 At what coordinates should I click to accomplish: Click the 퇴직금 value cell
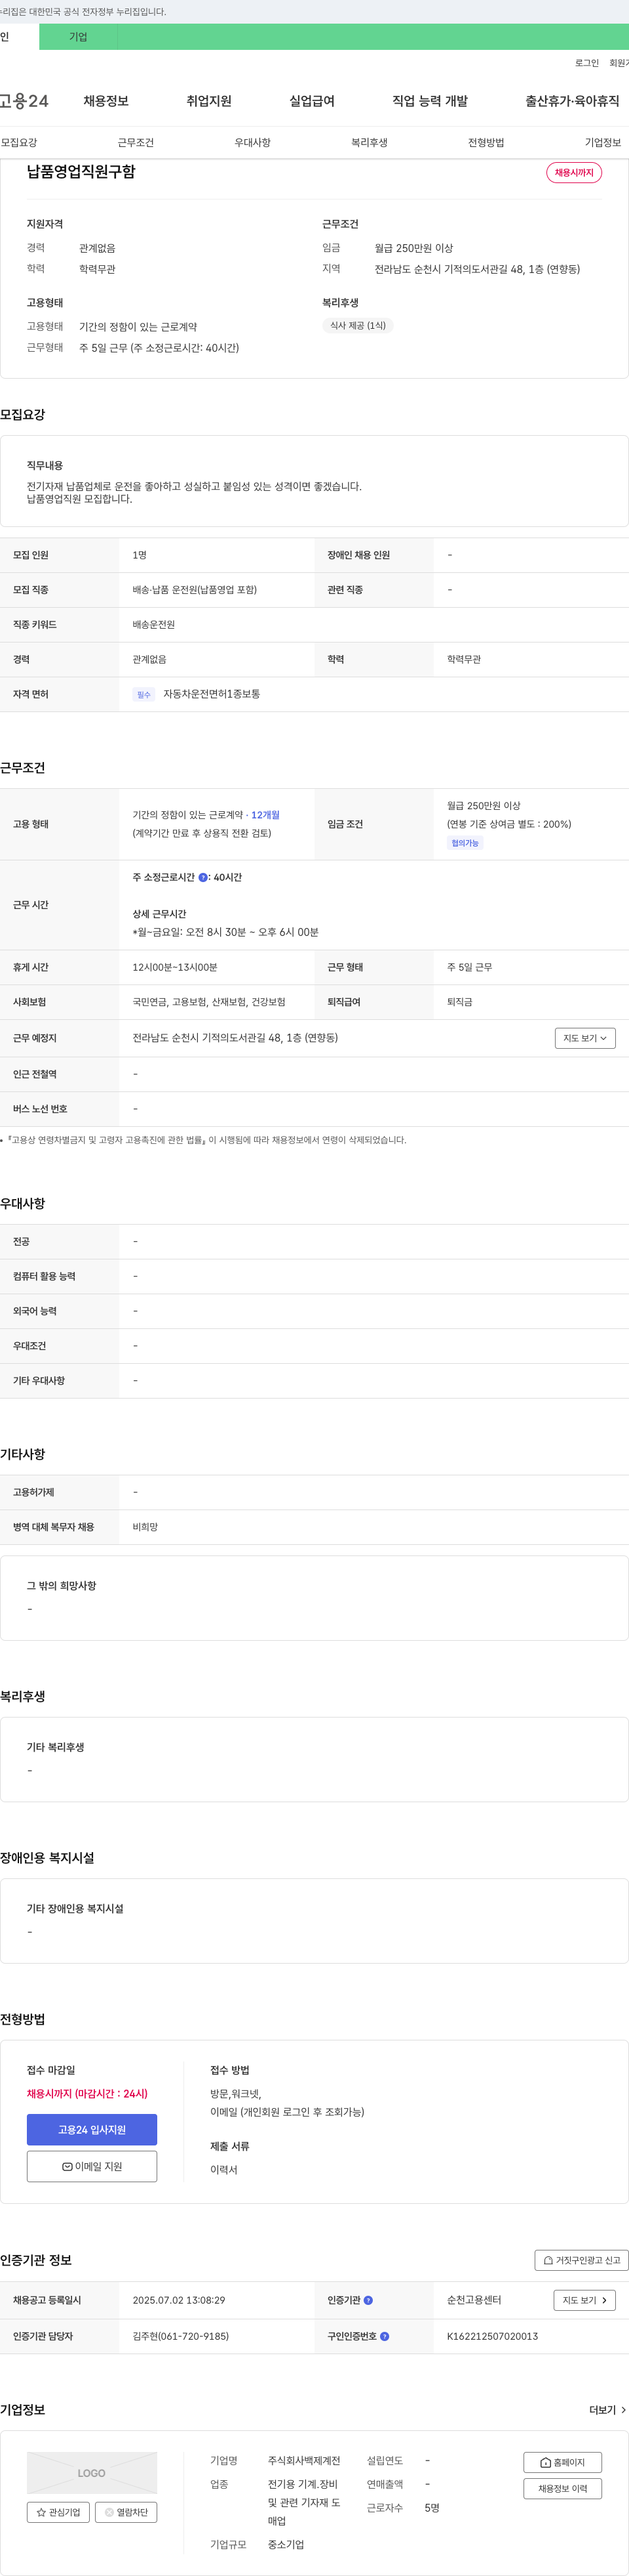[x=460, y=1002]
